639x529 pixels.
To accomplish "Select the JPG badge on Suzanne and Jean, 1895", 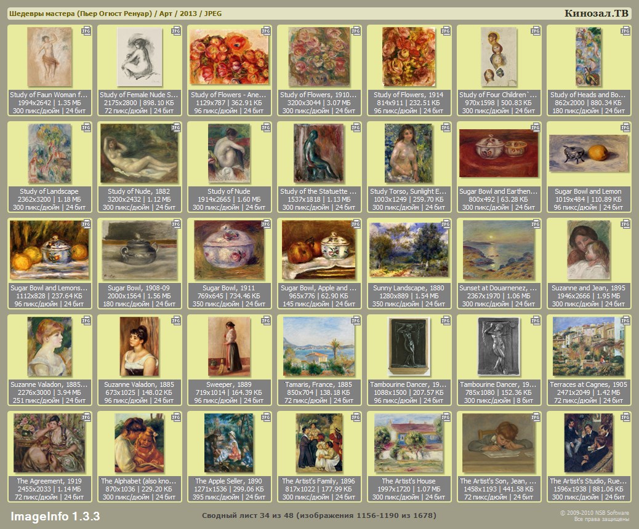I will (625, 225).
